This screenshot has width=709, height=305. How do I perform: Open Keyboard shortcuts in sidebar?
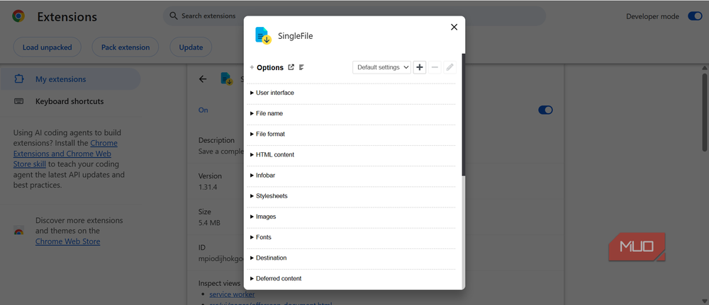tap(70, 101)
